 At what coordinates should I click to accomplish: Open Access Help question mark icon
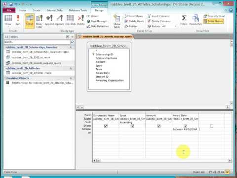click(231, 10)
